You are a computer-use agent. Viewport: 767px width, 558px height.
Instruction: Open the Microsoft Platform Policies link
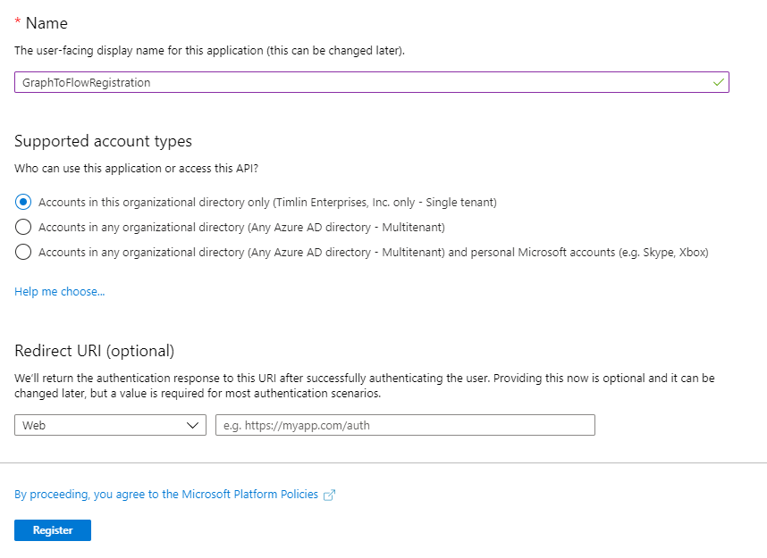point(166,495)
